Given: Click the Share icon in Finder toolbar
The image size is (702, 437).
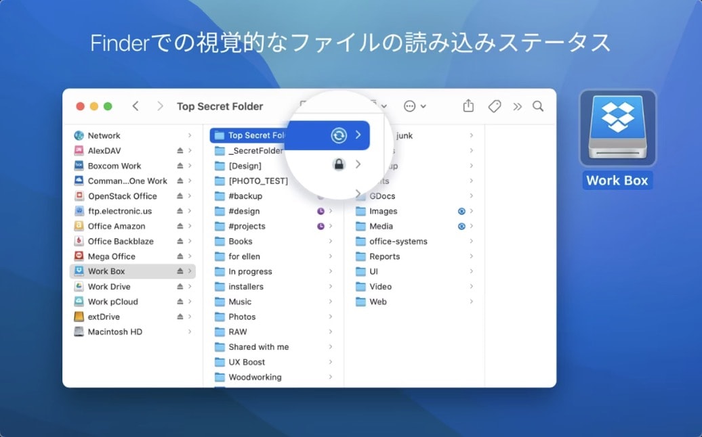Looking at the screenshot, I should (468, 106).
